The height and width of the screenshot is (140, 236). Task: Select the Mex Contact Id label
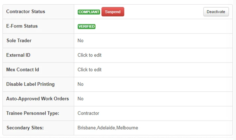[23, 70]
